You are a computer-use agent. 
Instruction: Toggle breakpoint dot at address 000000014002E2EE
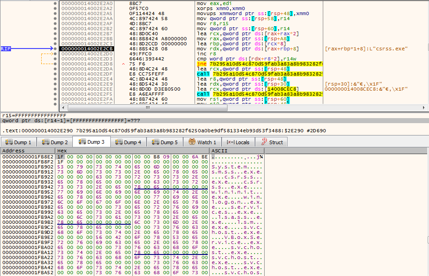55,89
